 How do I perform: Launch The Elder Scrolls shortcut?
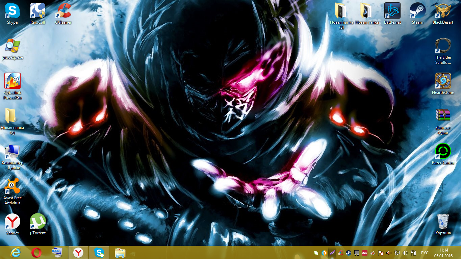pyautogui.click(x=443, y=51)
